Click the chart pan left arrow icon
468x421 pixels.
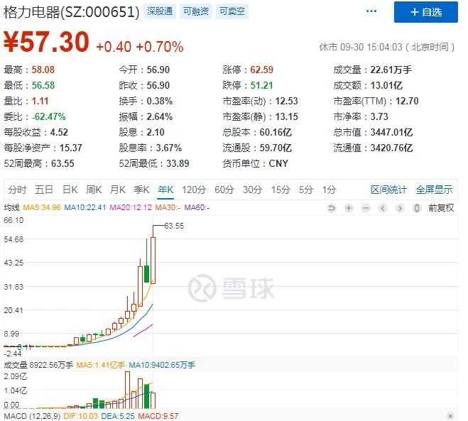point(383,208)
